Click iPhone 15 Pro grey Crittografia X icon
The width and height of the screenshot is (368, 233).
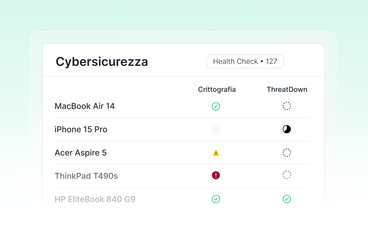pyautogui.click(x=216, y=129)
